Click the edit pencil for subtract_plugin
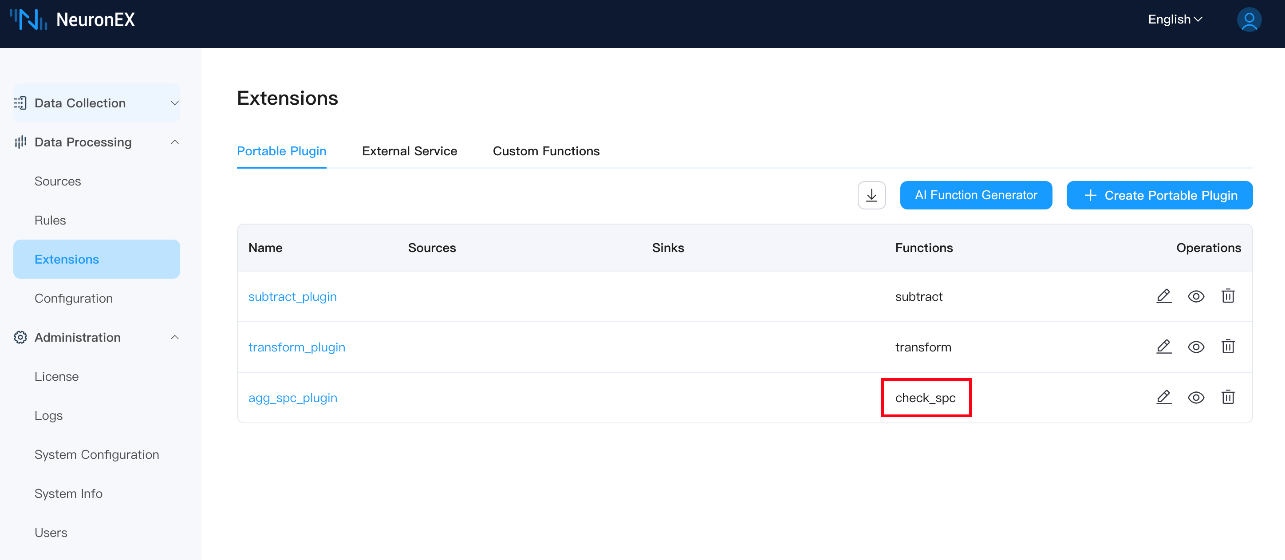The height and width of the screenshot is (560, 1285). [1164, 296]
